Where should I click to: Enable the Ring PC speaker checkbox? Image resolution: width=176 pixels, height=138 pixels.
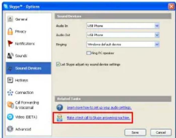coord(89,53)
